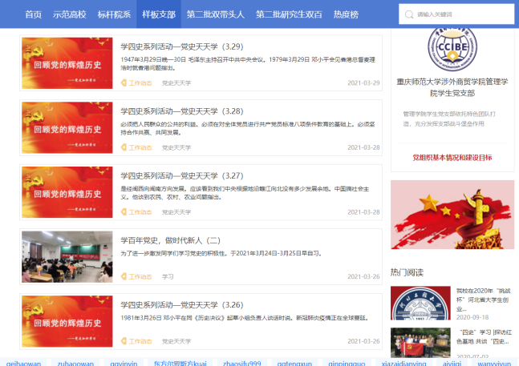Open 党组织基本情况和建设目标 link
The height and width of the screenshot is (366, 519).
click(452, 158)
